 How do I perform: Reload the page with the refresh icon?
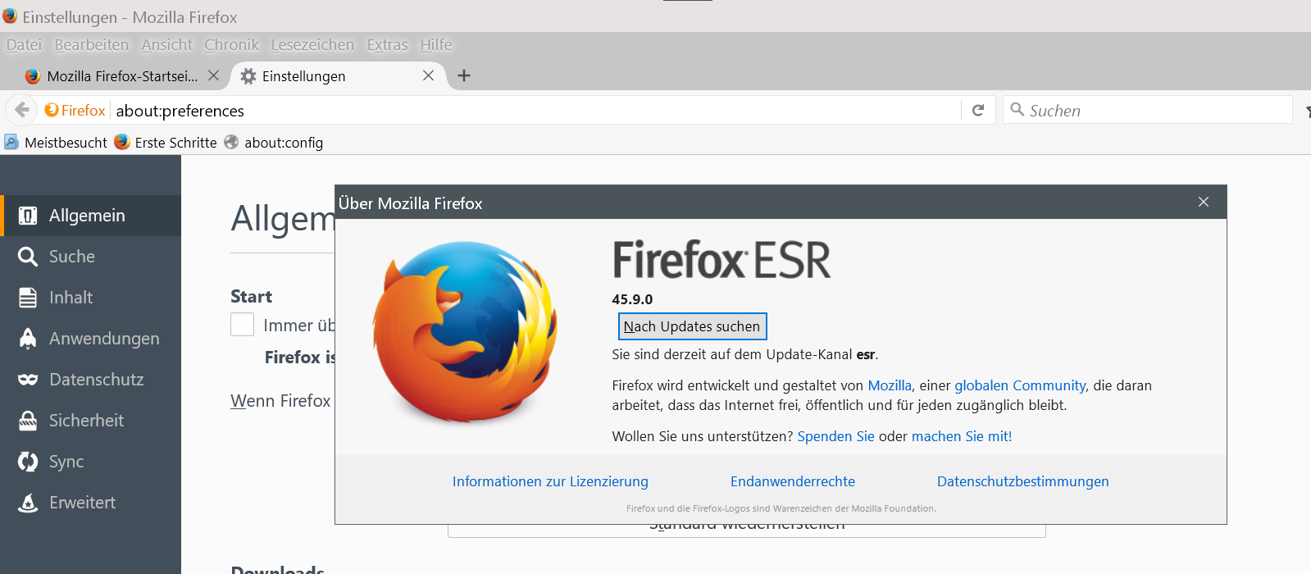pyautogui.click(x=978, y=110)
